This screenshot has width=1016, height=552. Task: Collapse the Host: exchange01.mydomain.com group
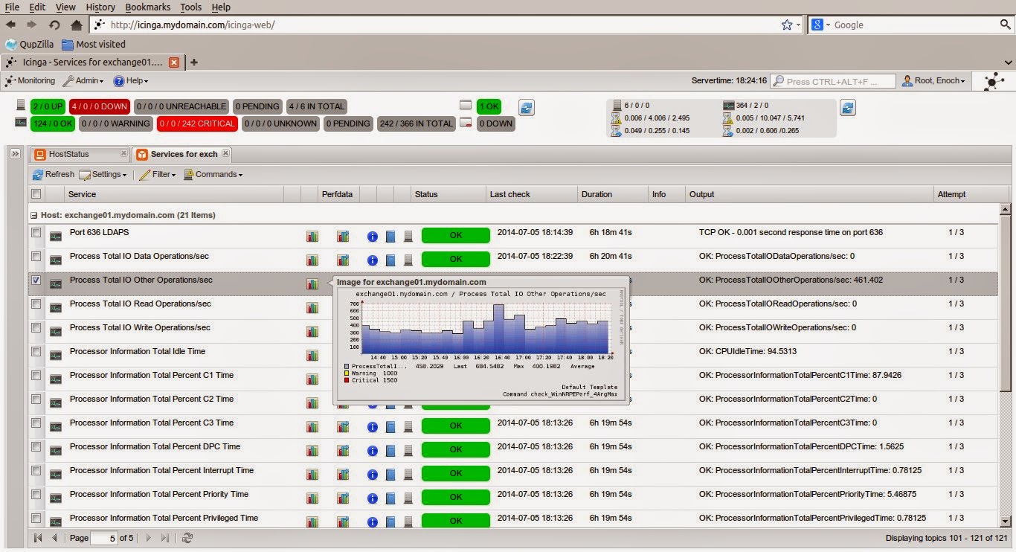33,215
